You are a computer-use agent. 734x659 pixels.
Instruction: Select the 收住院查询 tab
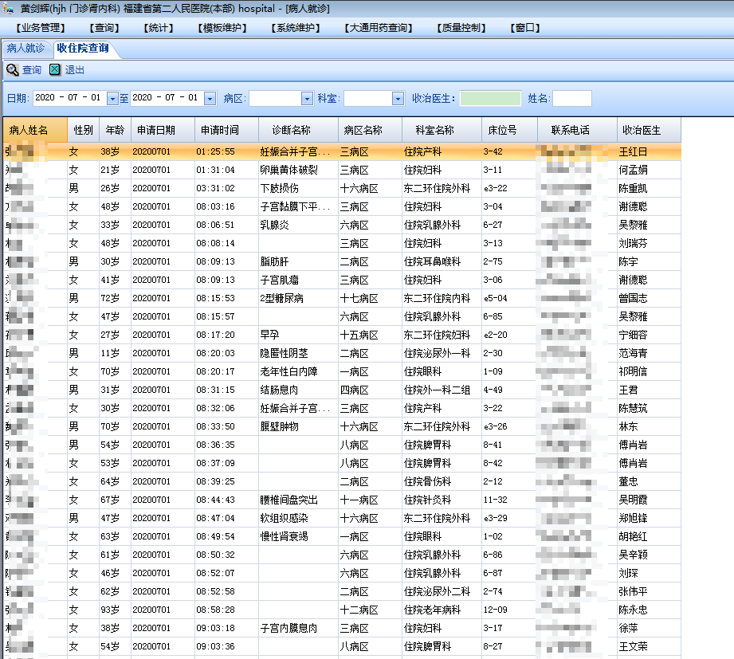click(84, 48)
